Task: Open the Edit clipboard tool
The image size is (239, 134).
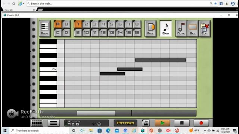Action: pos(205,29)
